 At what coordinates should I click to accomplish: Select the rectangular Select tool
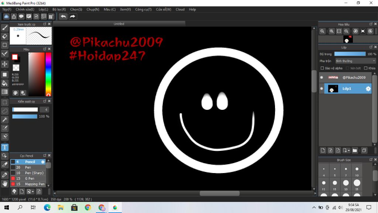(4, 102)
